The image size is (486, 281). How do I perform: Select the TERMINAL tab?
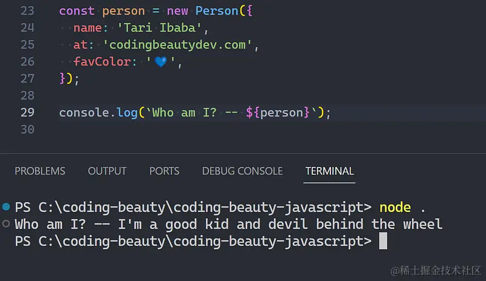click(329, 171)
